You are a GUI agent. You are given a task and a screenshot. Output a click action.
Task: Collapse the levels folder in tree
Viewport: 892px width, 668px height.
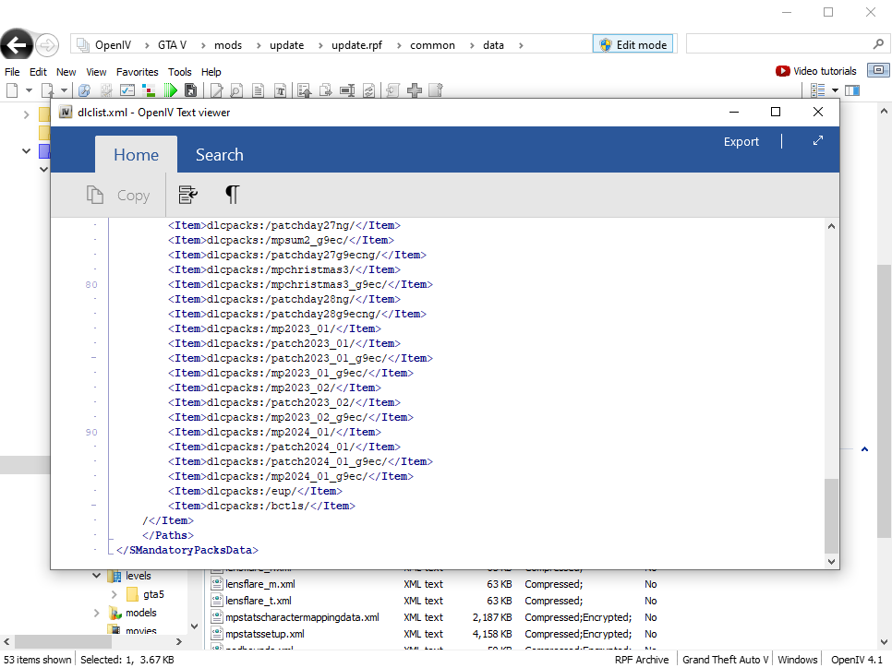(x=97, y=576)
